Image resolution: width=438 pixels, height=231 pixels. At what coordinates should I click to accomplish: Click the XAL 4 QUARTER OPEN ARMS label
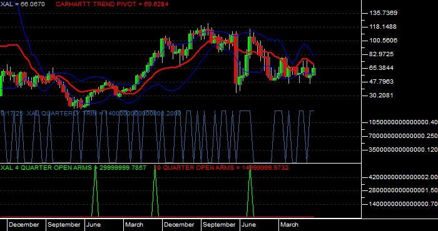click(73, 167)
